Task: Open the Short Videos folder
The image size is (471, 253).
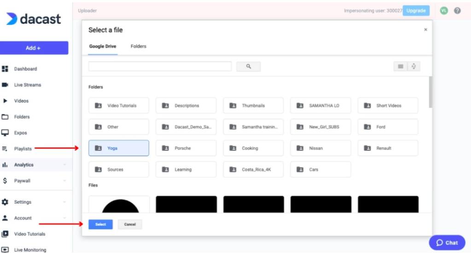Action: coord(388,106)
